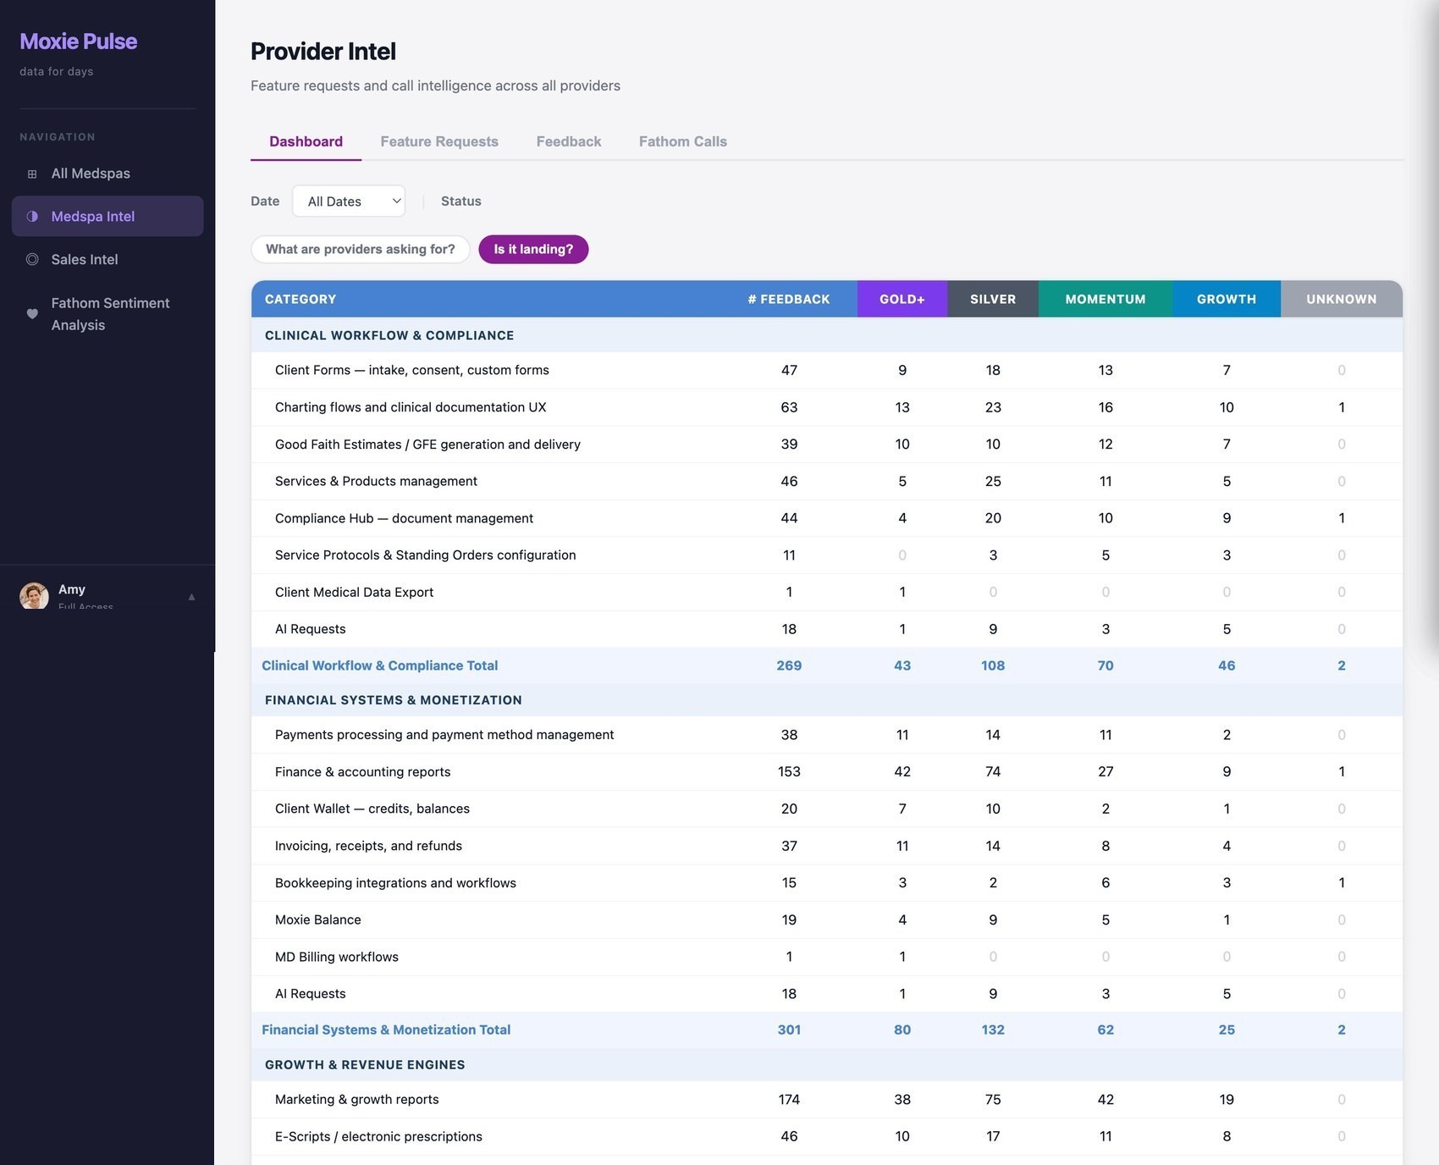Click the 153 feedback count for Finance reports
1439x1165 pixels.
(x=789, y=772)
